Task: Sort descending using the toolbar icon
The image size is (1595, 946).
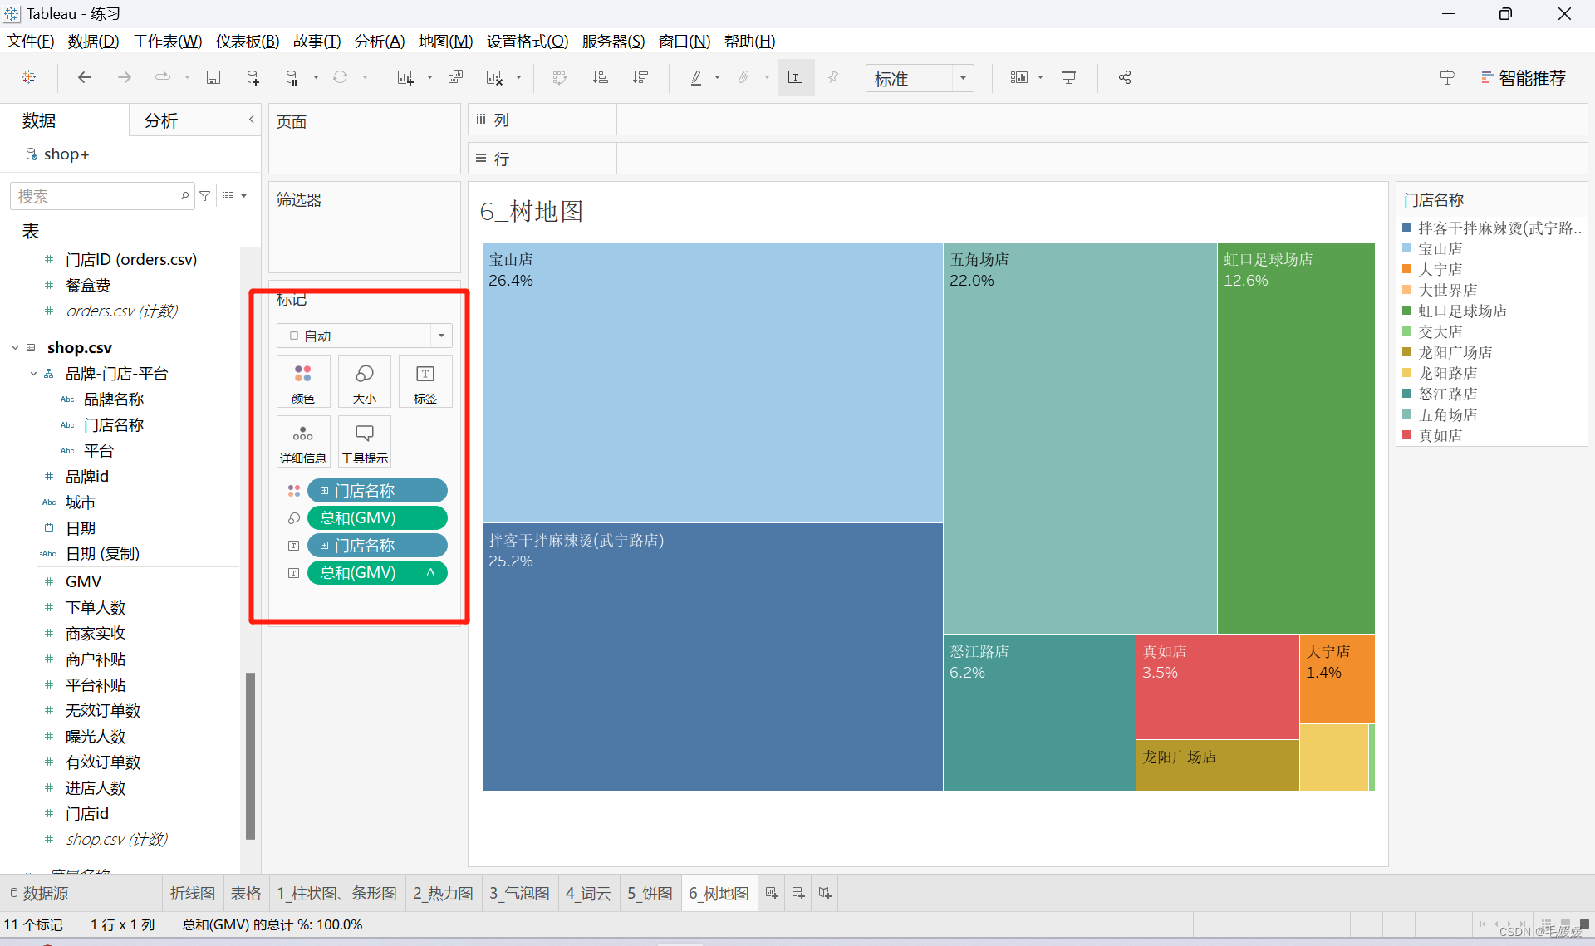Action: tap(640, 77)
